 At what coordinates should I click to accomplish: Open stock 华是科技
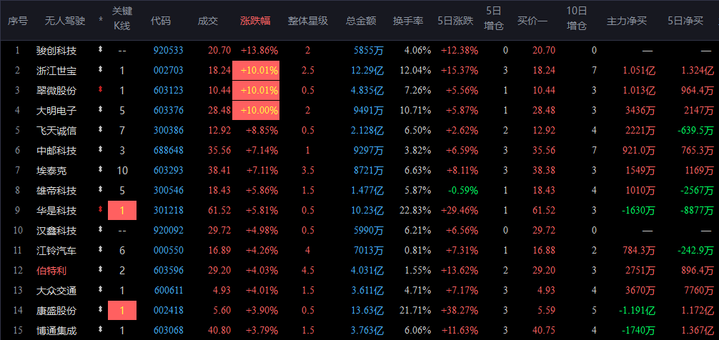click(x=56, y=211)
